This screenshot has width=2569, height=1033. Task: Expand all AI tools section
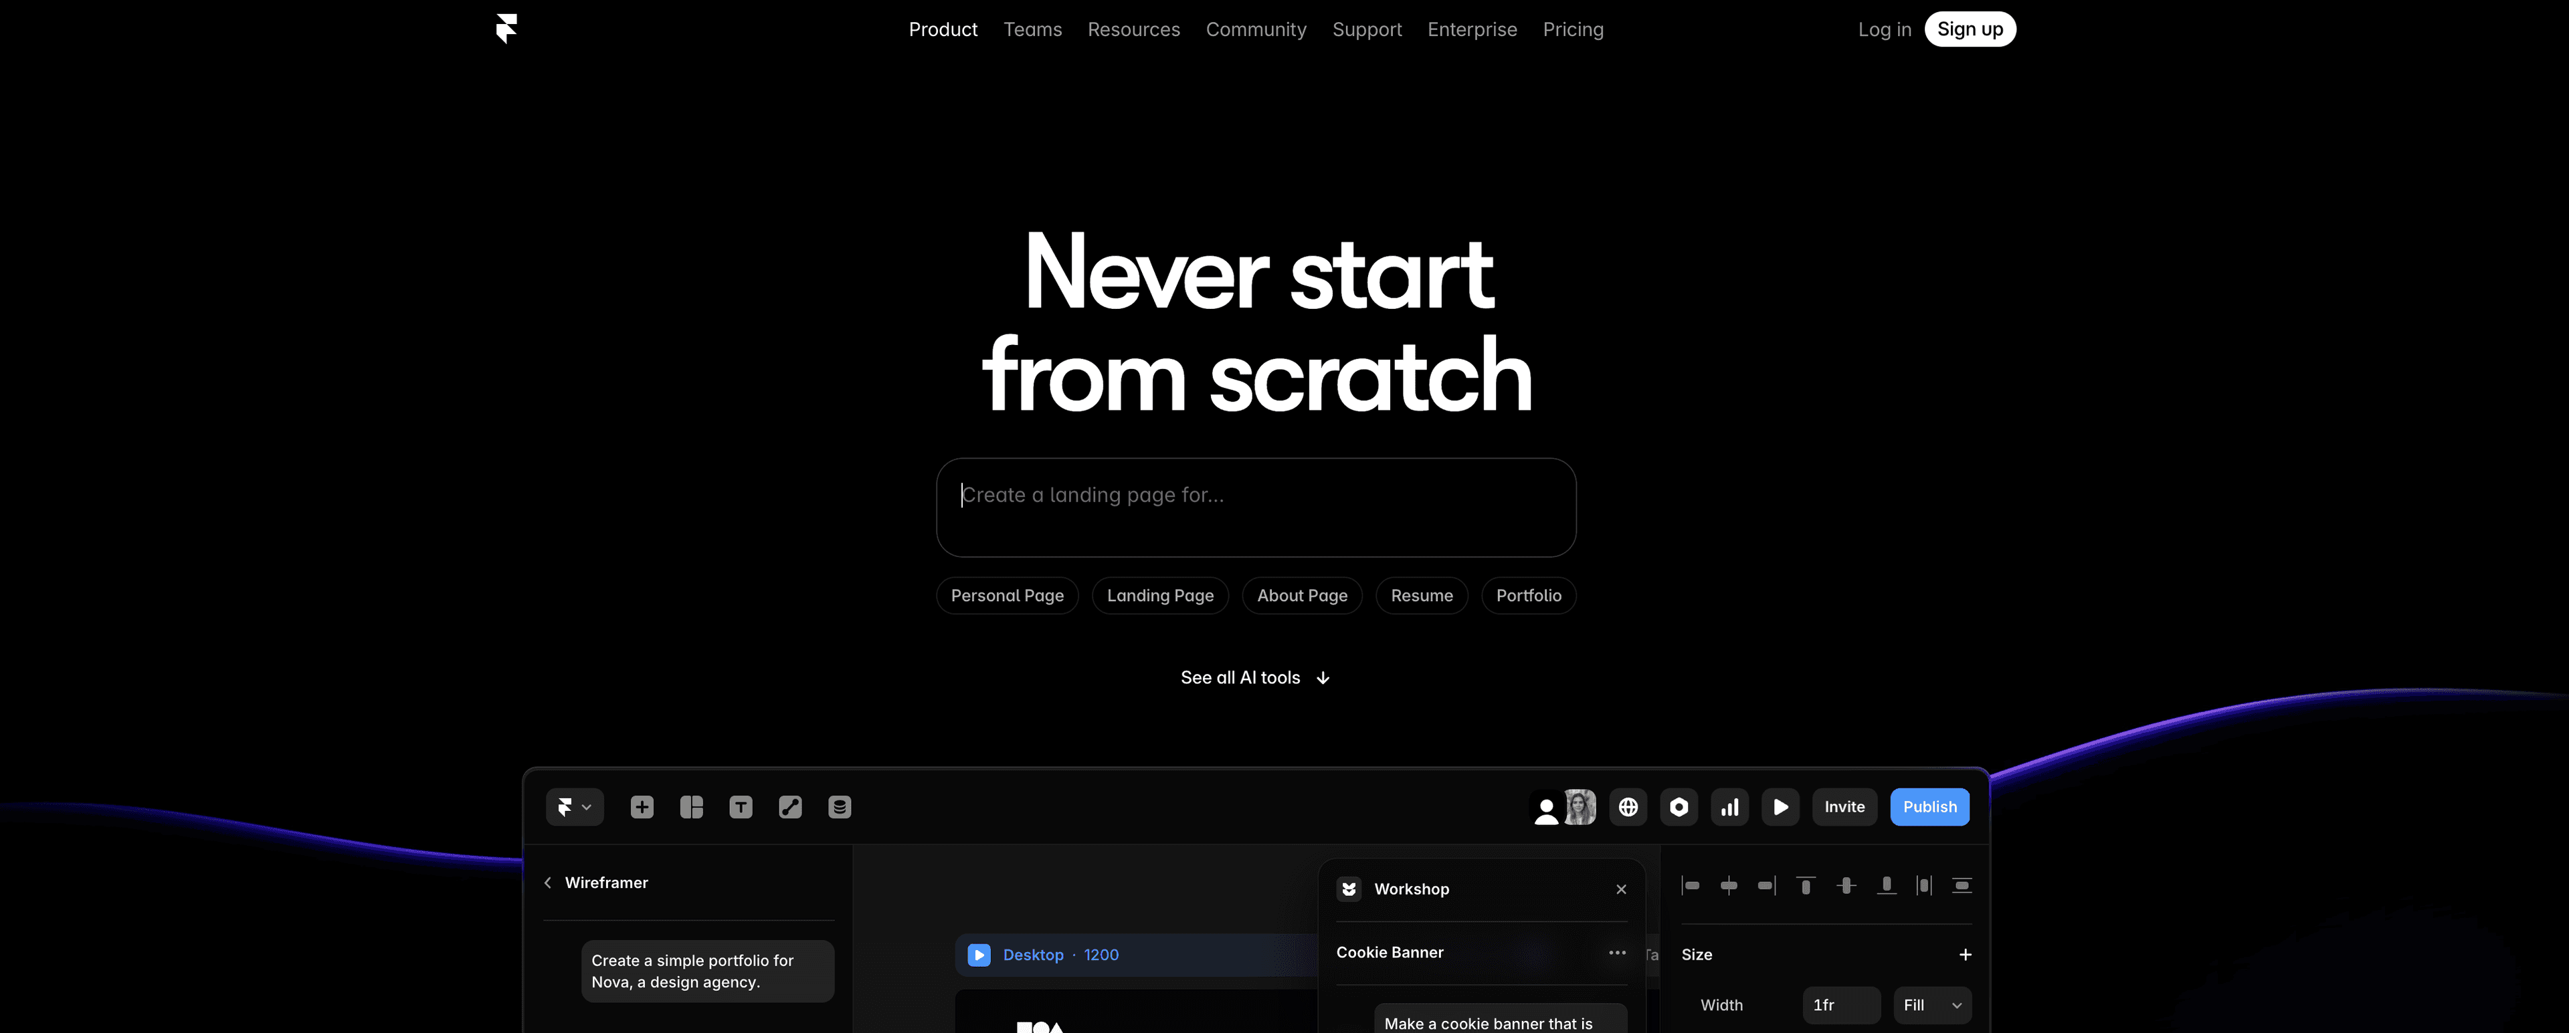(1256, 677)
